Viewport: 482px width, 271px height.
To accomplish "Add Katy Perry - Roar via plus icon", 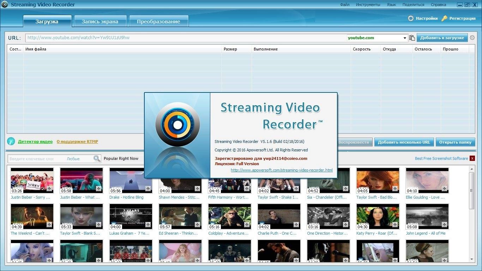I will [x=395, y=225].
